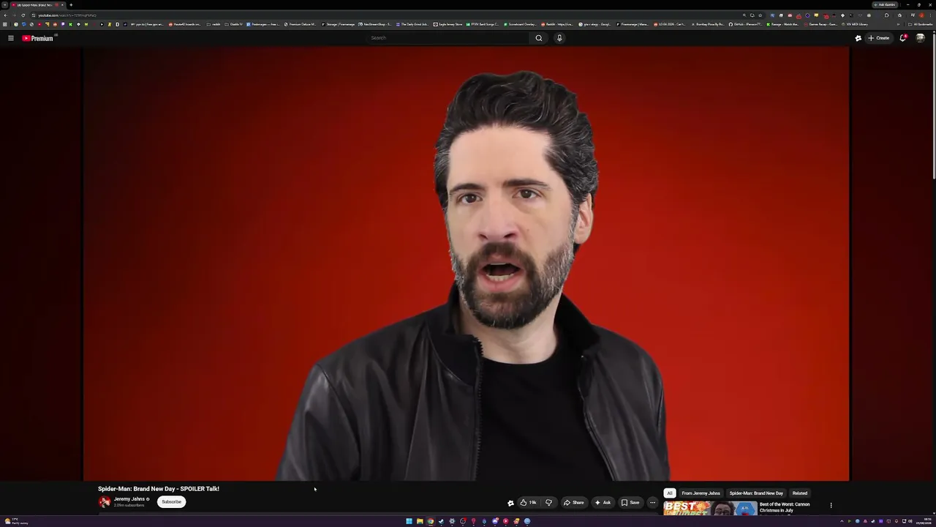
Task: Open the Premium Deluxe M... bookmark
Action: (300, 24)
